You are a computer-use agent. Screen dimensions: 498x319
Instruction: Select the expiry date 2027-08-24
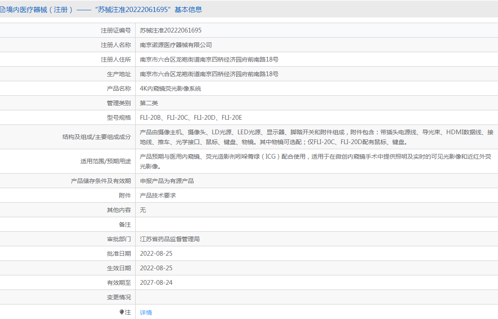coord(156,283)
